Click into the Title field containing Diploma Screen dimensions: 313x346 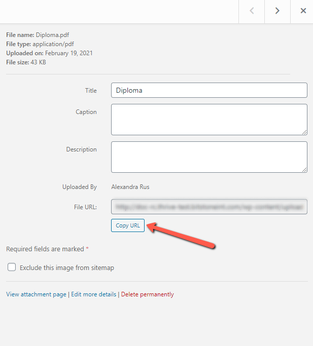pos(209,90)
